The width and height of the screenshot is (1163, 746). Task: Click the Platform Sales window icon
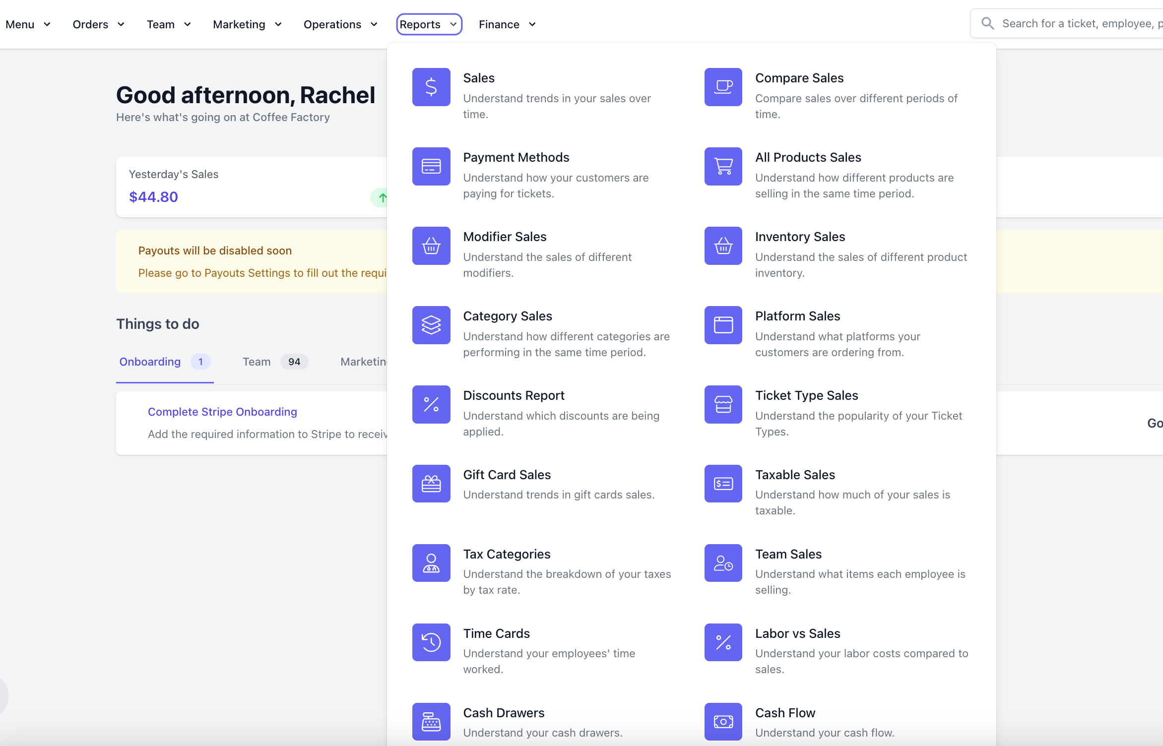point(723,325)
